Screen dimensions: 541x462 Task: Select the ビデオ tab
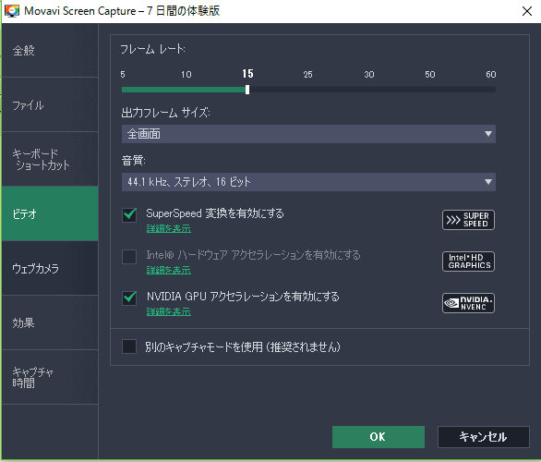pyautogui.click(x=50, y=213)
